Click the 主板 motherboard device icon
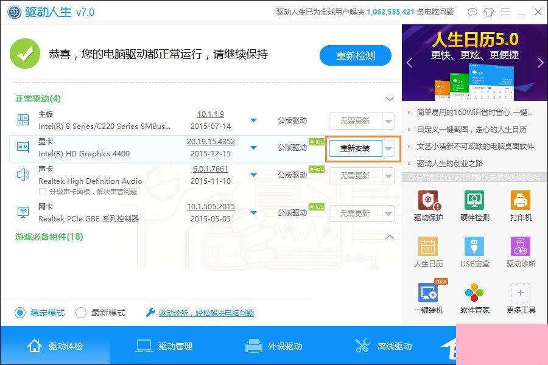The image size is (548, 365). point(23,120)
